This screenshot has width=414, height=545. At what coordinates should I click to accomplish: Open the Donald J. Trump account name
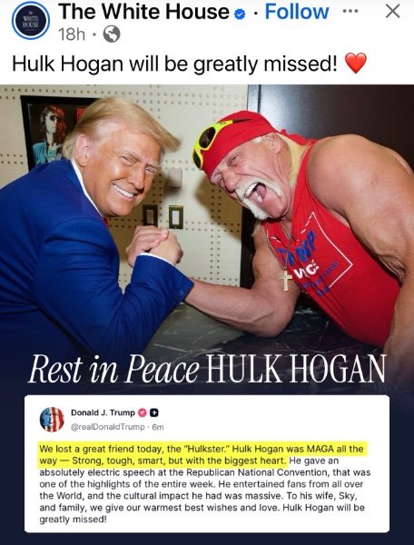tap(103, 412)
